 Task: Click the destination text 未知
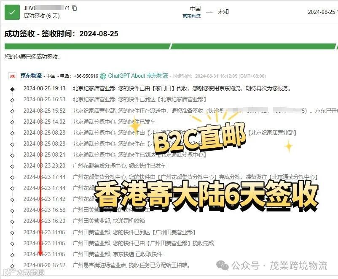coord(223,11)
